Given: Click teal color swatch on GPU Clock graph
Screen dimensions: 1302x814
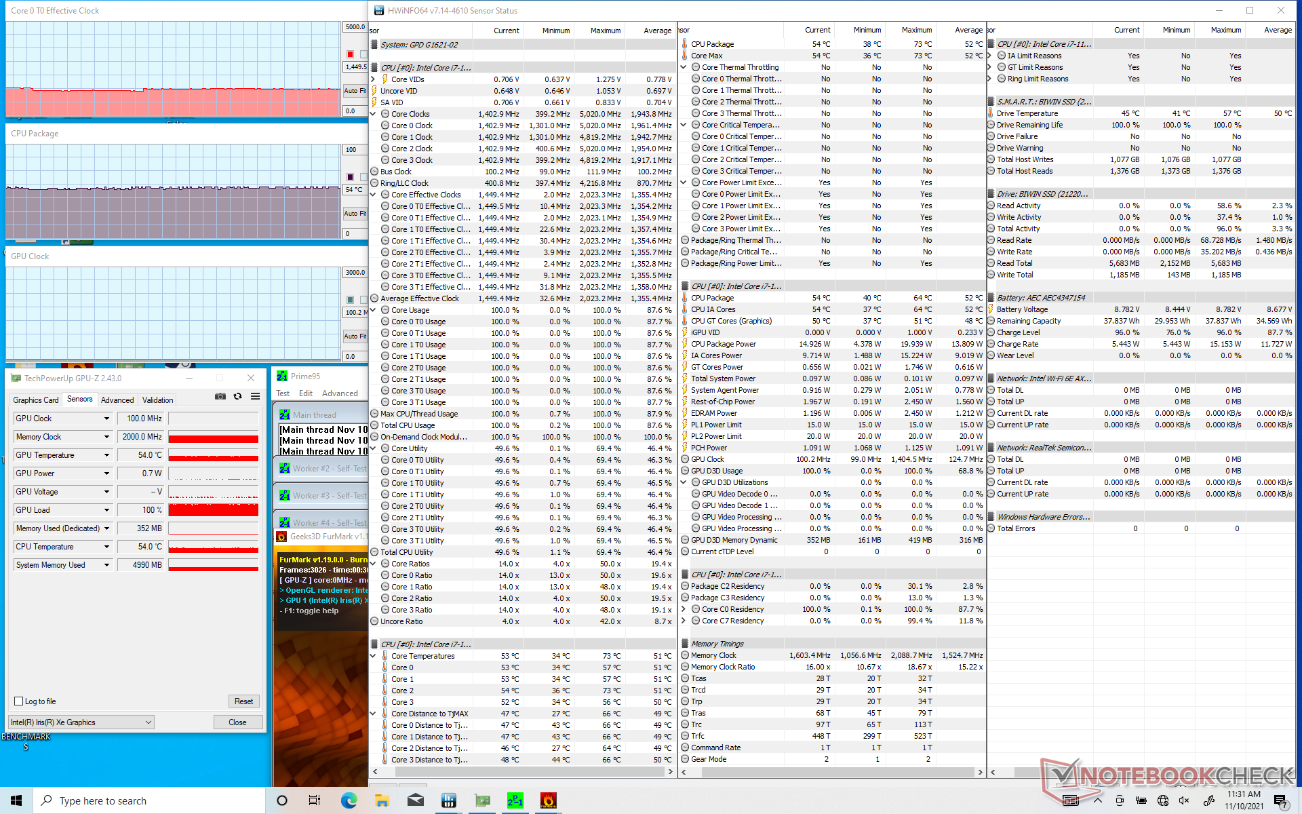Looking at the screenshot, I should [x=350, y=300].
